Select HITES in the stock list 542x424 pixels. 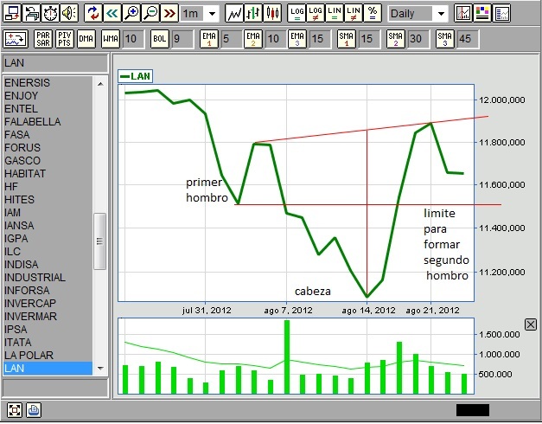tap(48, 200)
